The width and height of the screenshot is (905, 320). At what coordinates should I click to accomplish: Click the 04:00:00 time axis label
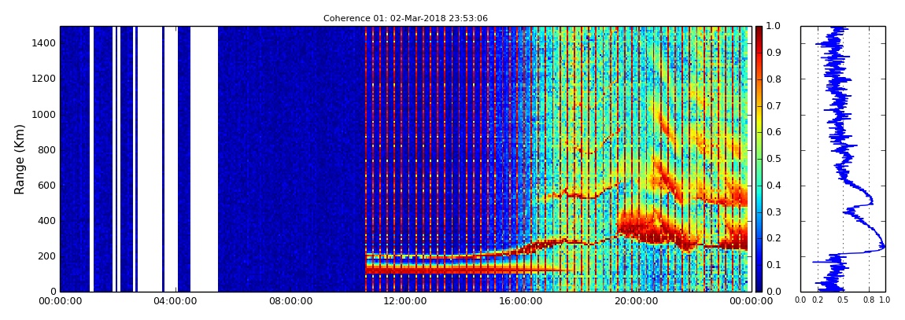click(174, 301)
